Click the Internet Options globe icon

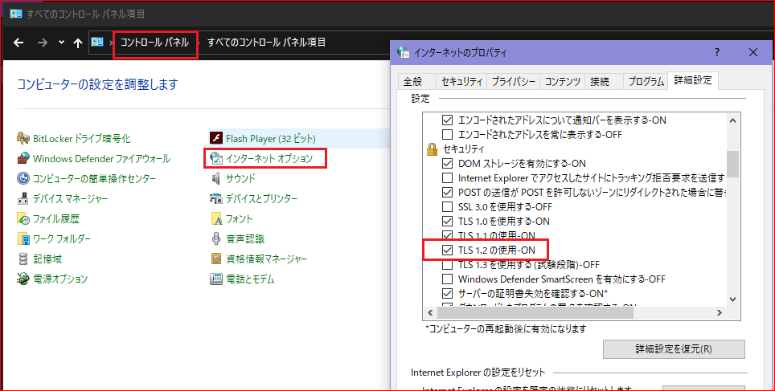pyautogui.click(x=216, y=158)
